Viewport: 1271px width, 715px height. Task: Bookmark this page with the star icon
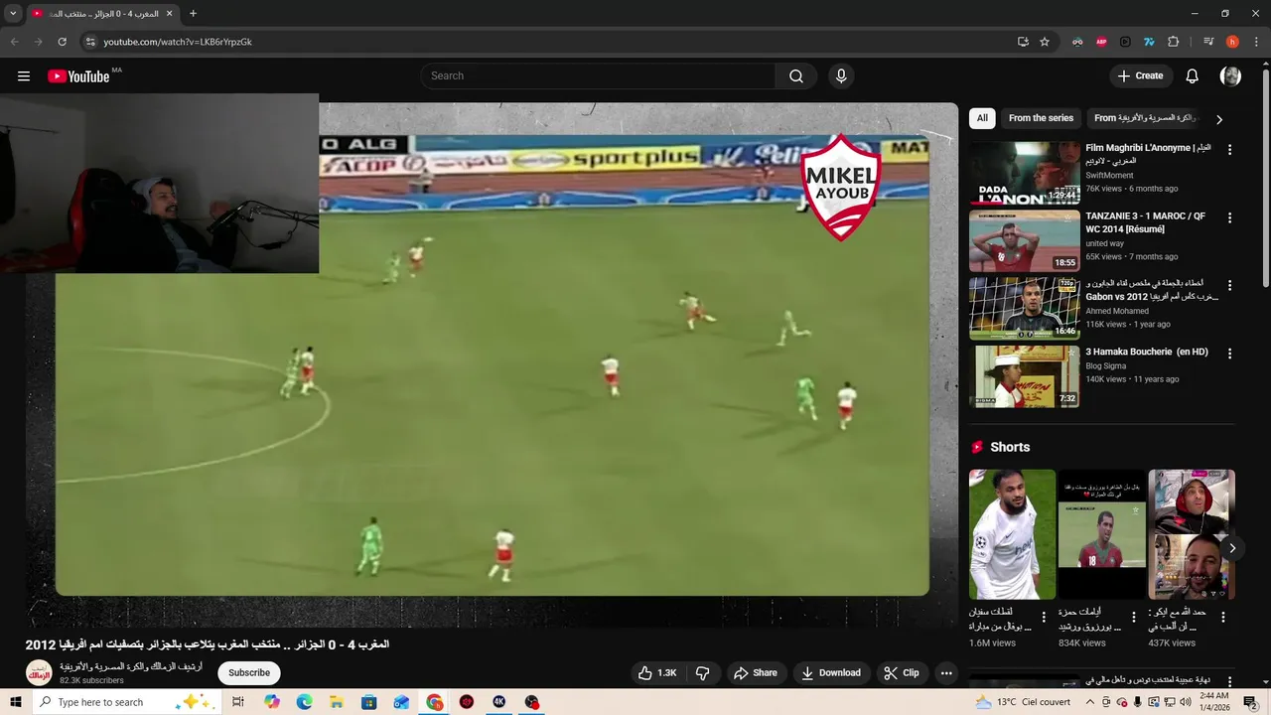click(x=1045, y=42)
